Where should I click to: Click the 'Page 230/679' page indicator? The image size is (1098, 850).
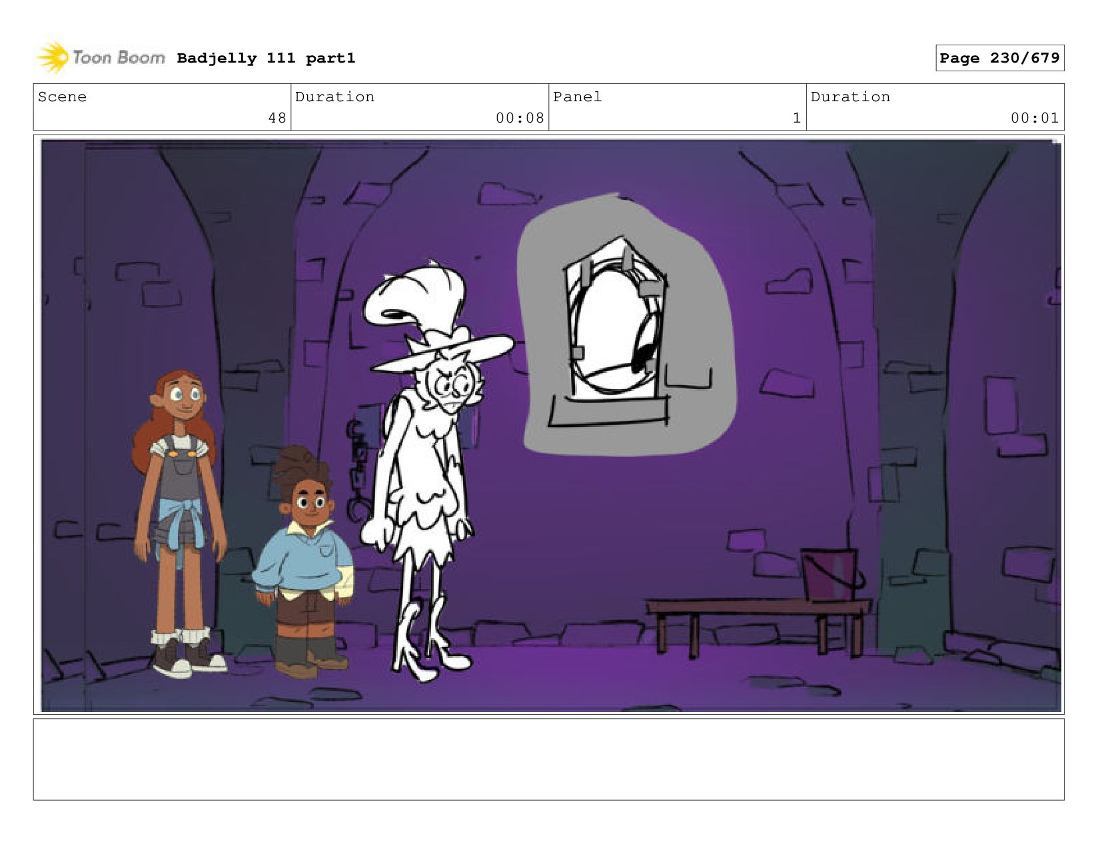coord(999,58)
